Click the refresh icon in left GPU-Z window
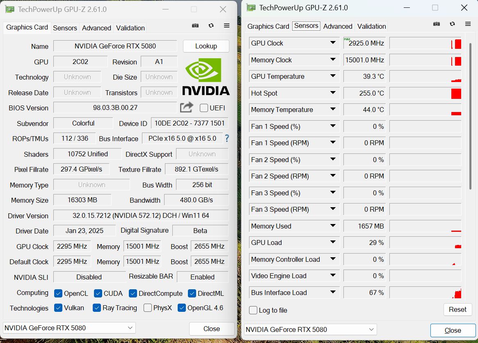Viewport: 478px width, 343px height. pyautogui.click(x=211, y=25)
